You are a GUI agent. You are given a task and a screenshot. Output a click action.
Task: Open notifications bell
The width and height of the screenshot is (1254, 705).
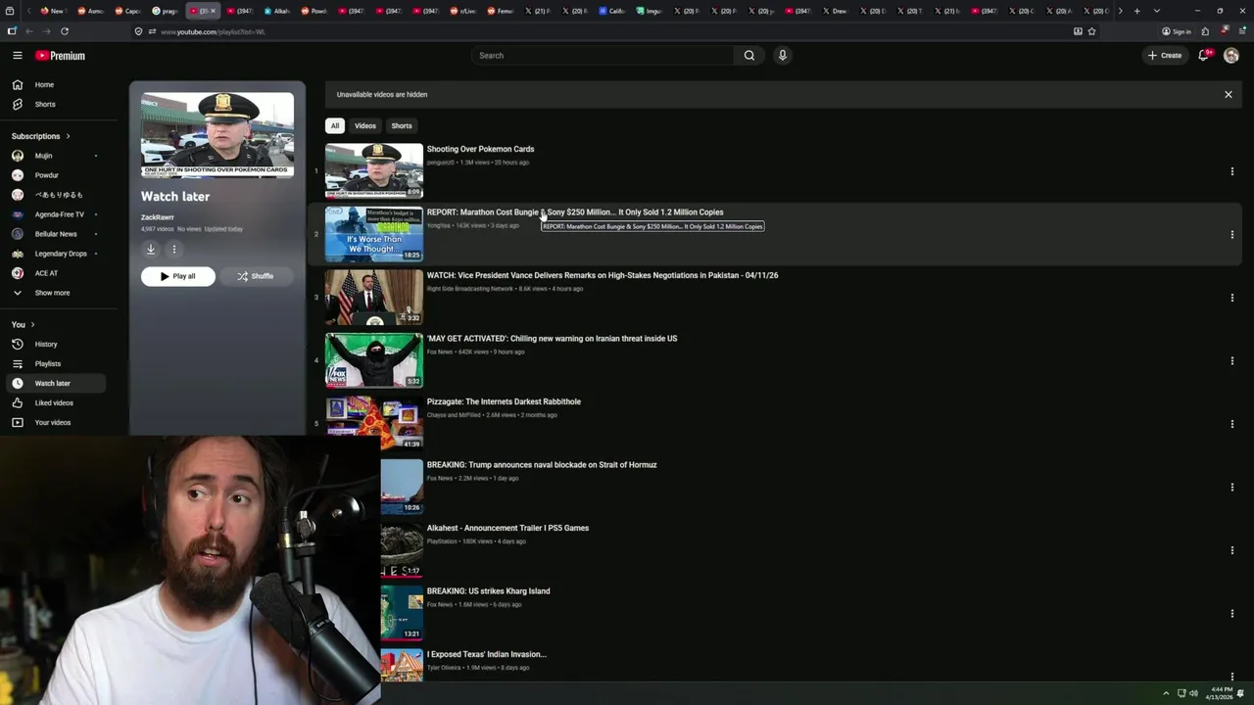1204,56
